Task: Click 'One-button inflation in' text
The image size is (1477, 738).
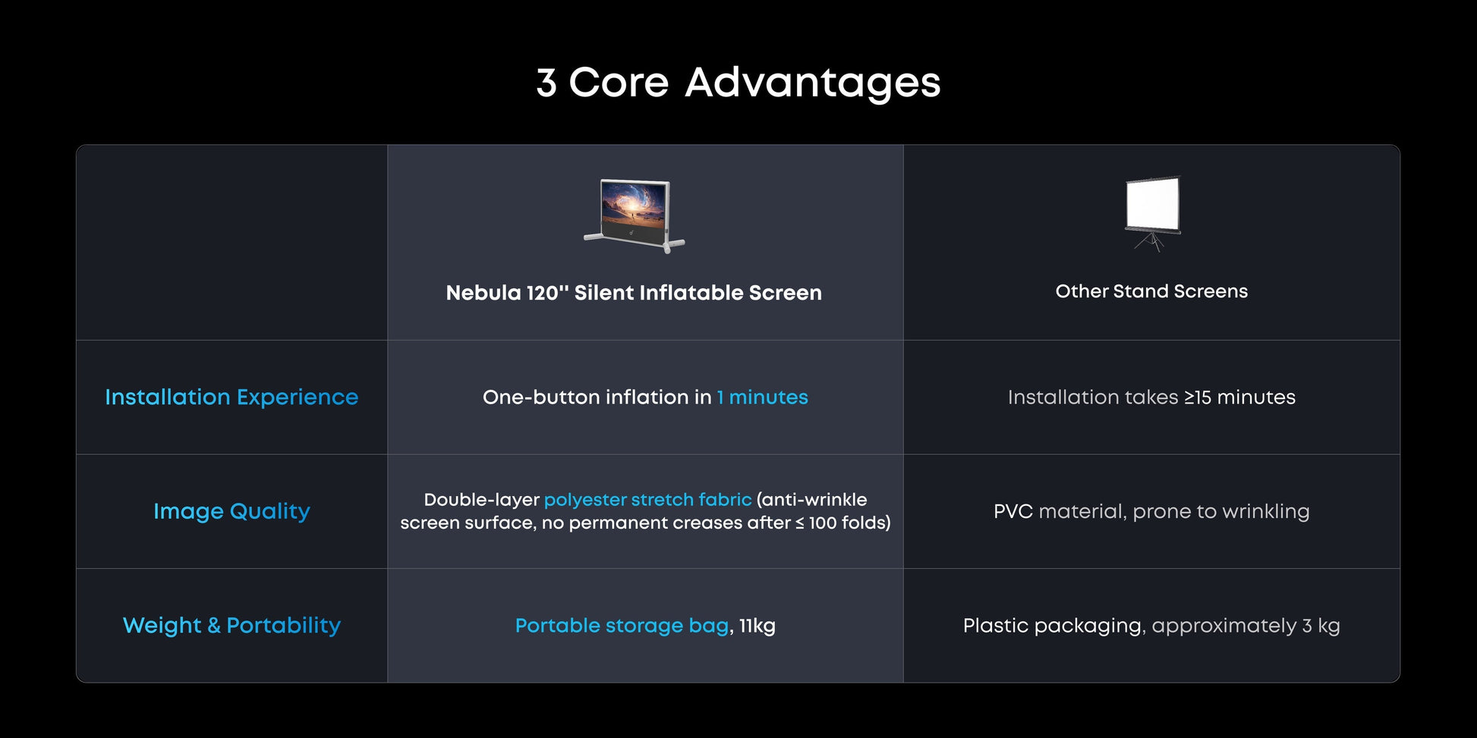Action: (x=597, y=397)
